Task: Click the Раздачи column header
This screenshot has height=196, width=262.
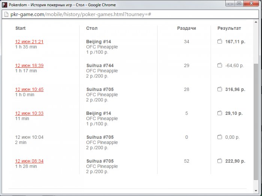Action: (x=186, y=28)
